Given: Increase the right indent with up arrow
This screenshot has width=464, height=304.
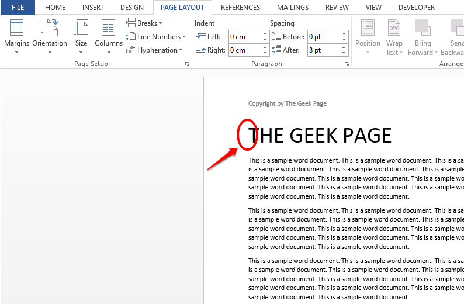Looking at the screenshot, I should click(265, 47).
